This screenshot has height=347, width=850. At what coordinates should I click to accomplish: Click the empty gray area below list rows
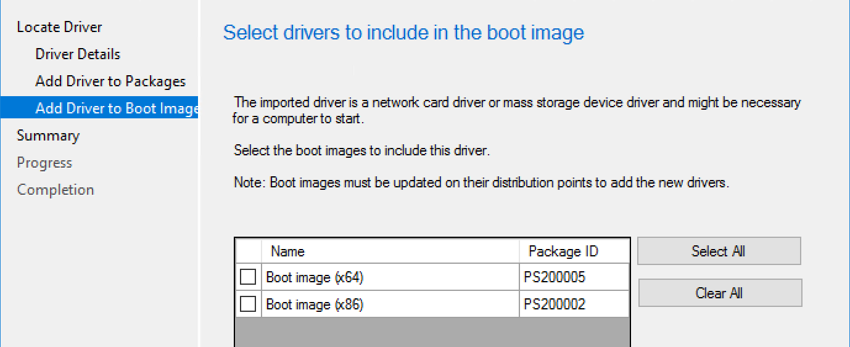(432, 332)
